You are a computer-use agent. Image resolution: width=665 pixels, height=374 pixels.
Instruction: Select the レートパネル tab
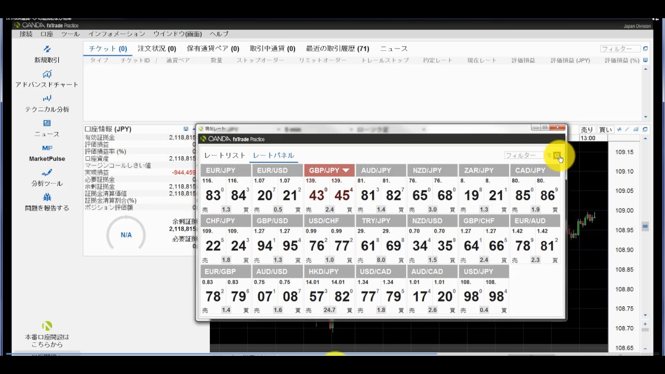point(273,155)
